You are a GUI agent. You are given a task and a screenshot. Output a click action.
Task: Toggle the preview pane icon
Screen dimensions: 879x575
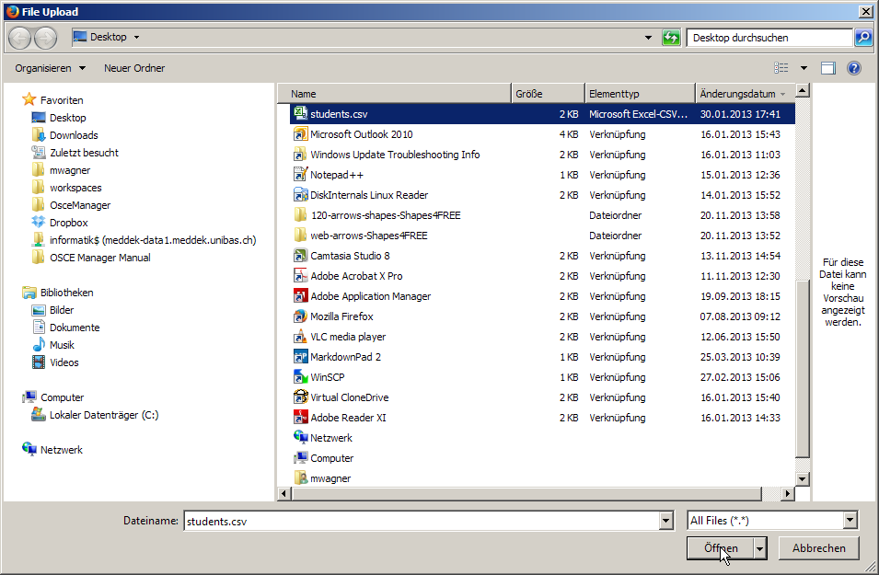pyautogui.click(x=828, y=68)
